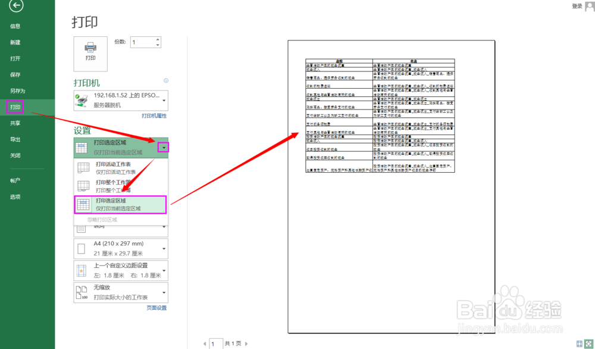Toggle the 打印选定区域 settings dropdown arrow
The width and height of the screenshot is (595, 349).
(x=164, y=147)
